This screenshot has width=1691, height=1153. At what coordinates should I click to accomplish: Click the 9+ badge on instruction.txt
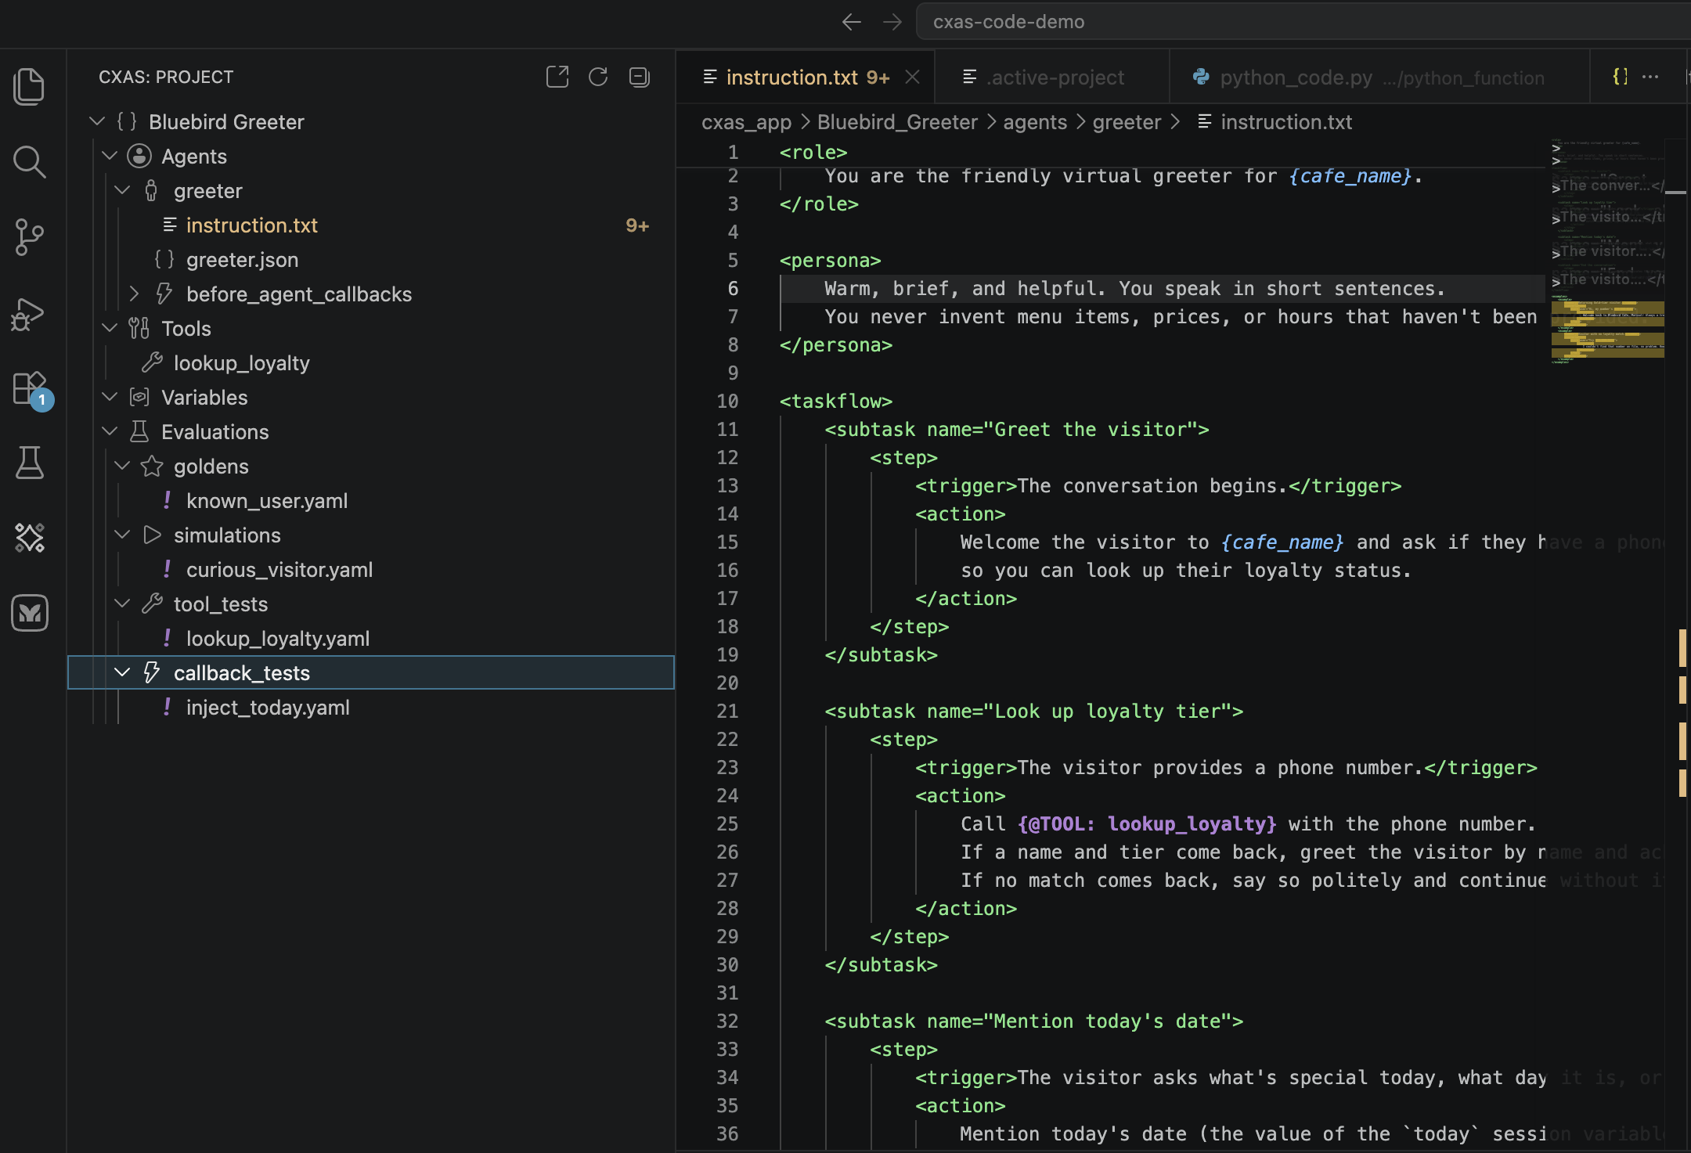(637, 225)
